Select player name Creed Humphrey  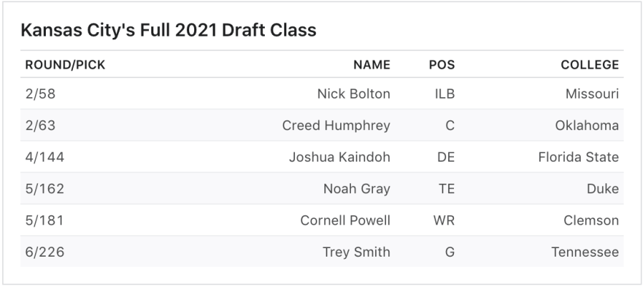(x=336, y=126)
